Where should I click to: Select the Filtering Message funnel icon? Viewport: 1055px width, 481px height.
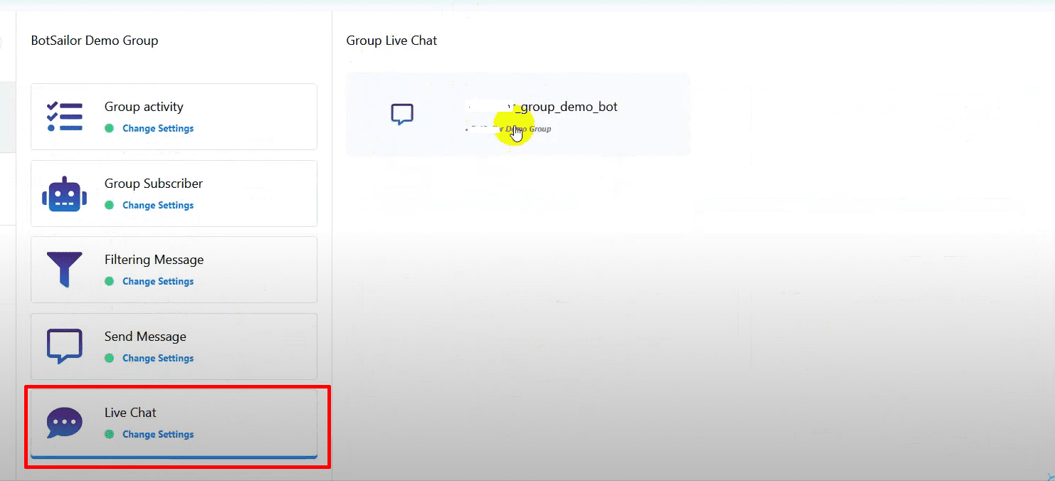[64, 270]
